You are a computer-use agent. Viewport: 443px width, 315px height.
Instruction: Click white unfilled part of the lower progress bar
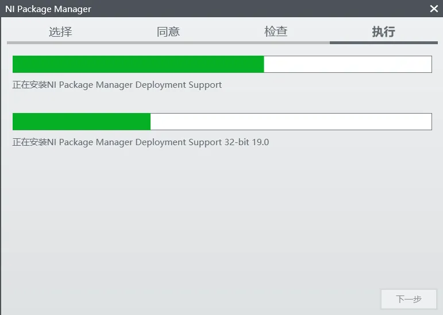290,122
